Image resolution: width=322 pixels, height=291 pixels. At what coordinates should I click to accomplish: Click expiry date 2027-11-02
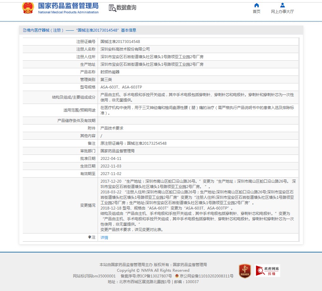tap(111, 174)
